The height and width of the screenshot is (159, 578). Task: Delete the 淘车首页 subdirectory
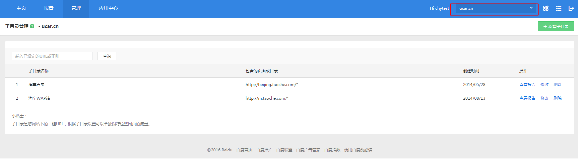[557, 85]
